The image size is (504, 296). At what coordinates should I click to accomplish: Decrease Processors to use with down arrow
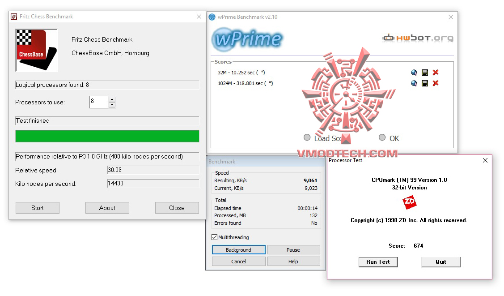click(x=112, y=105)
